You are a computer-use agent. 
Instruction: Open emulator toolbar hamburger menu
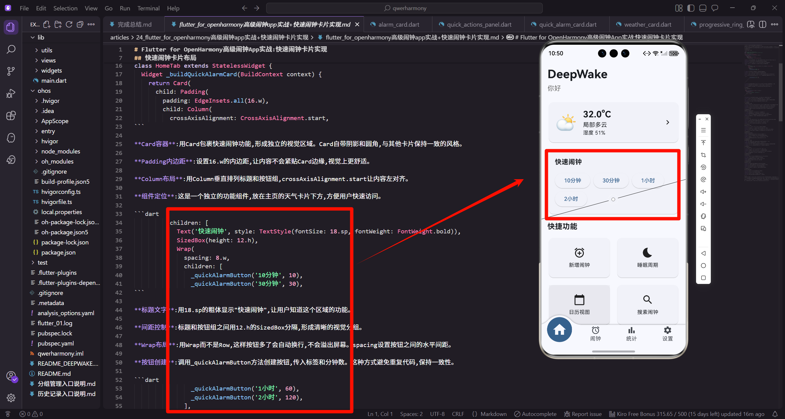coord(703,130)
